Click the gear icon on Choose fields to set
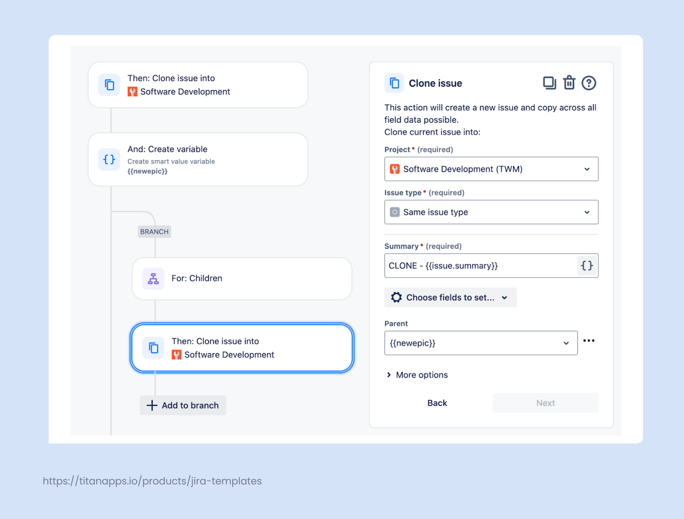 pos(396,297)
